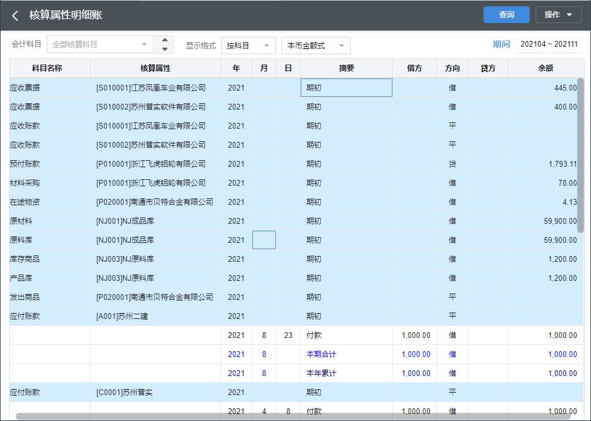Open the 全部核算科目 account combo box
Viewport: 591px width, 421px height.
click(x=100, y=44)
